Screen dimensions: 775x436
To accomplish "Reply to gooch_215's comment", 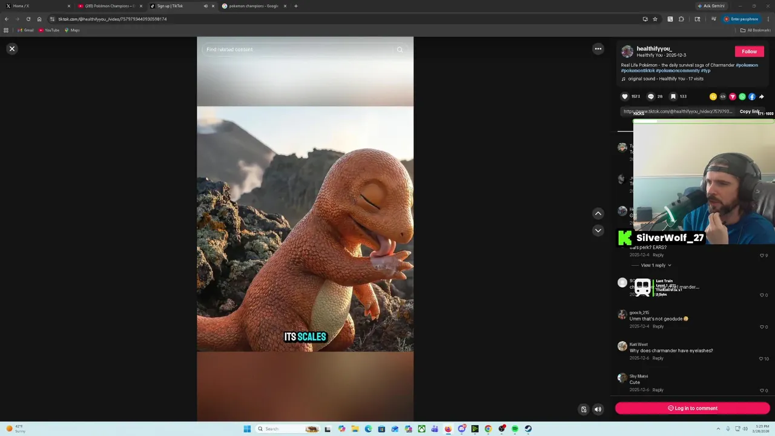I will click(x=658, y=326).
